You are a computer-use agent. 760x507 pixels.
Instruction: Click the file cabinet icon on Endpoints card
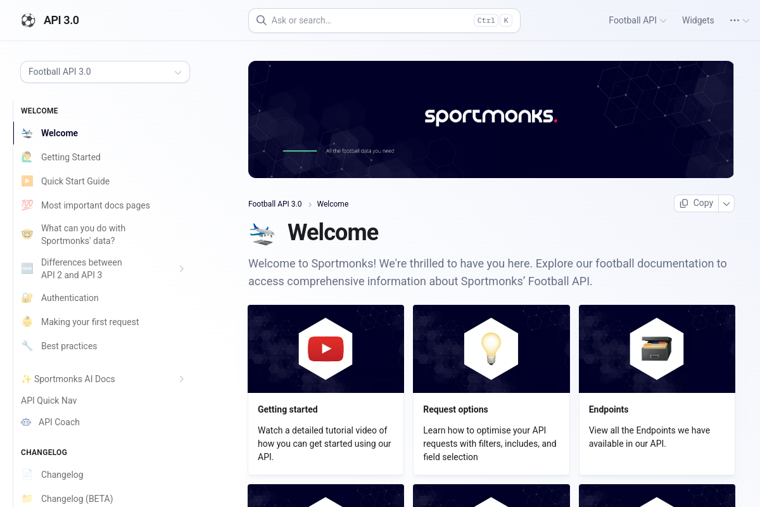[x=657, y=349]
